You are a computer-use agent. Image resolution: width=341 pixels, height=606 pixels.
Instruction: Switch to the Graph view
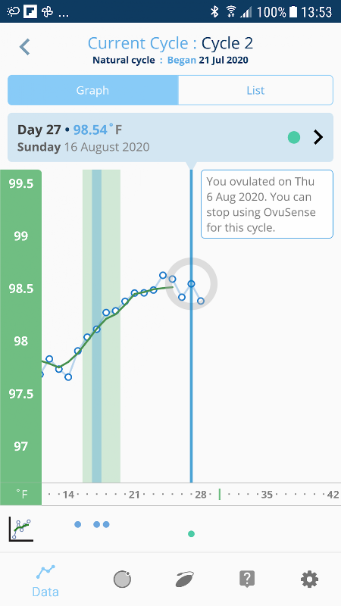[92, 90]
